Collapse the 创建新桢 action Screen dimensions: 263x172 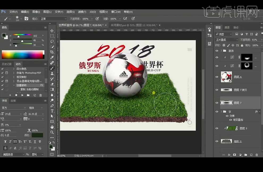coord(14,85)
